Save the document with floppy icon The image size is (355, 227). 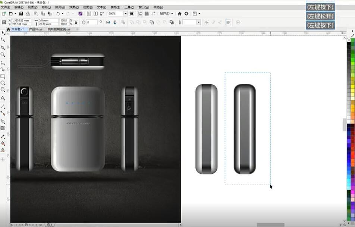pos(21,13)
